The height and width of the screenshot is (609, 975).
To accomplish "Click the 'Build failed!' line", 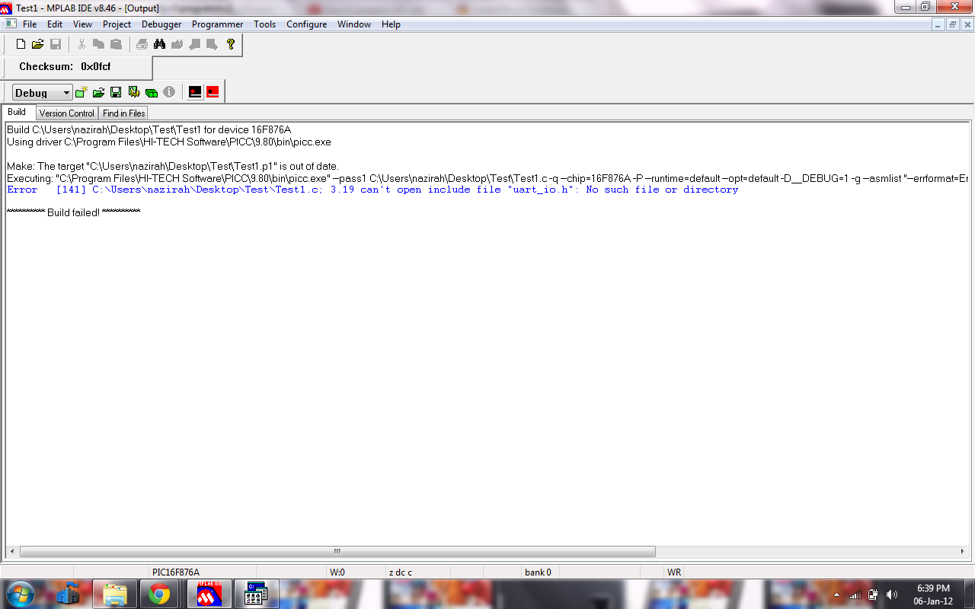I will pyautogui.click(x=73, y=212).
